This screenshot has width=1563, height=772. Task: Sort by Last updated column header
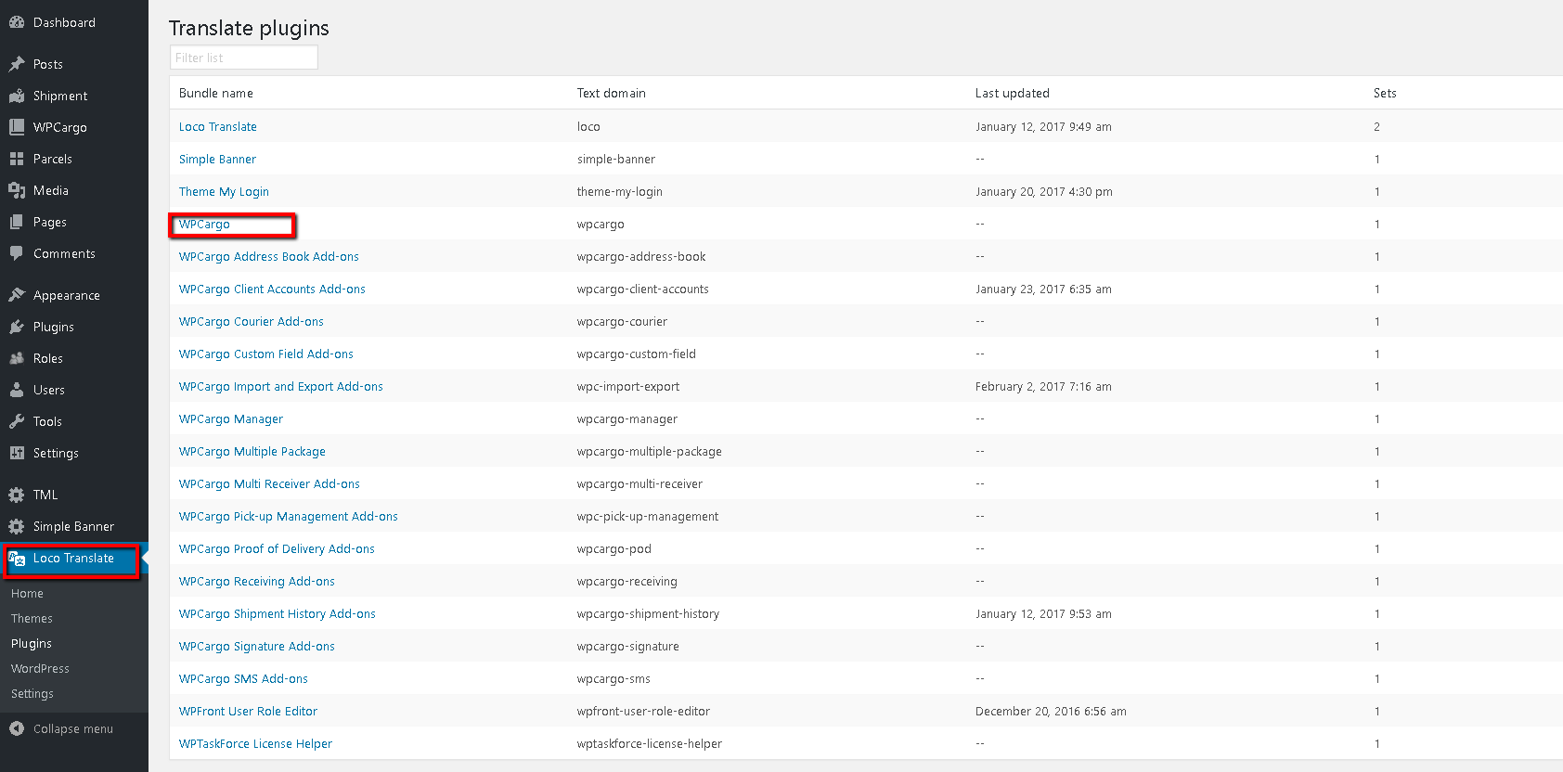click(1012, 94)
